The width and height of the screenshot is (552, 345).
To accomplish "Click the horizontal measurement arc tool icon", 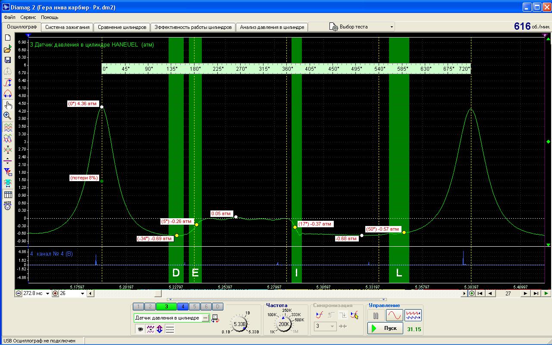I will [7, 94].
